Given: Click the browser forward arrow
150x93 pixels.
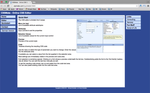Looking at the screenshot, I should (5, 6).
